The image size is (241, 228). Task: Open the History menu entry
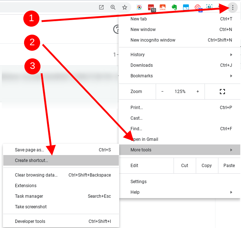pos(179,55)
